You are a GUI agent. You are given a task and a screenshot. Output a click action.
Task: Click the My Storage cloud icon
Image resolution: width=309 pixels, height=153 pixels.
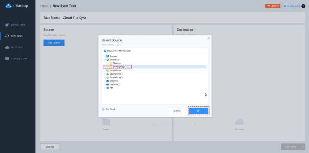coord(7,47)
